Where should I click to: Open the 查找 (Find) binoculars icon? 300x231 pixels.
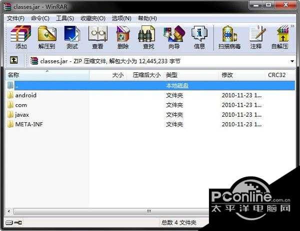point(146,34)
